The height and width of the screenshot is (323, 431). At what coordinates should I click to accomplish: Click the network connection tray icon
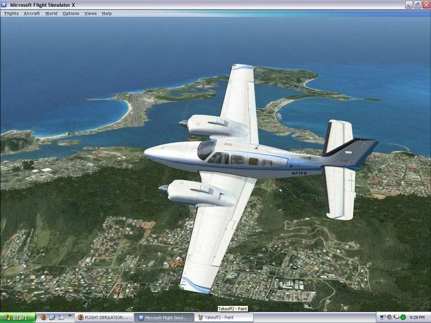click(x=382, y=318)
